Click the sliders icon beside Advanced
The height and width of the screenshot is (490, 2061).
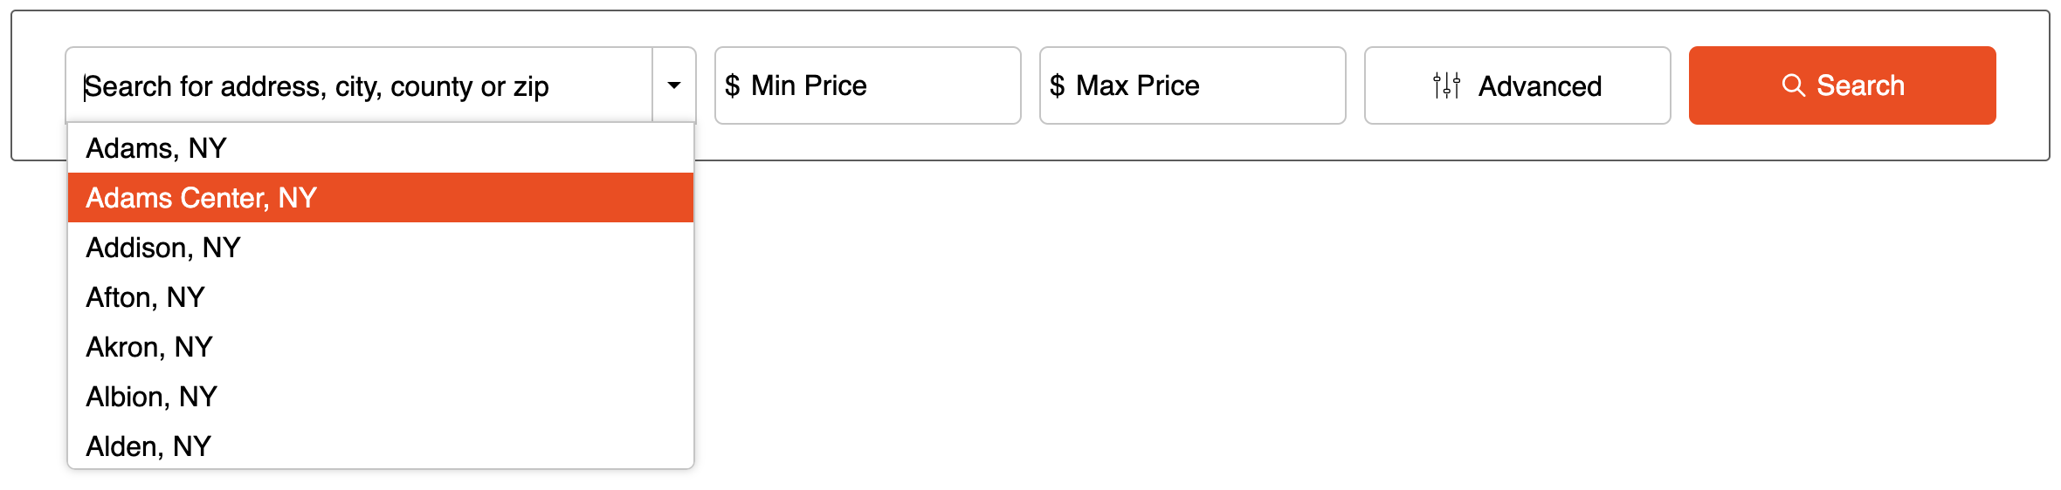(x=1446, y=85)
